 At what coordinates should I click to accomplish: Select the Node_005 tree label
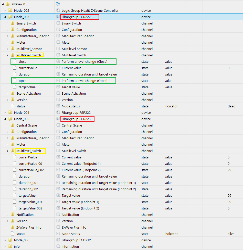coord(22,119)
